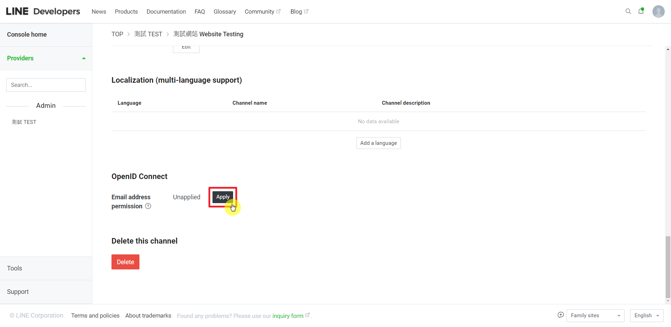
Task: Open the Documentation menu item
Action: (x=166, y=12)
